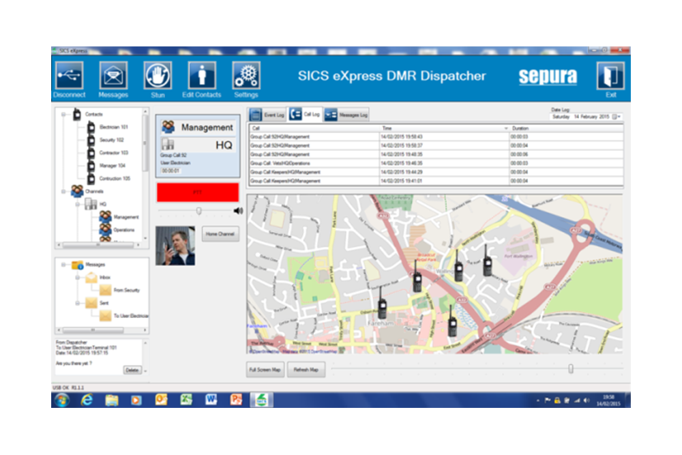Select call log row timed 19:58:43
The height and width of the screenshot is (455, 682).
(x=436, y=136)
